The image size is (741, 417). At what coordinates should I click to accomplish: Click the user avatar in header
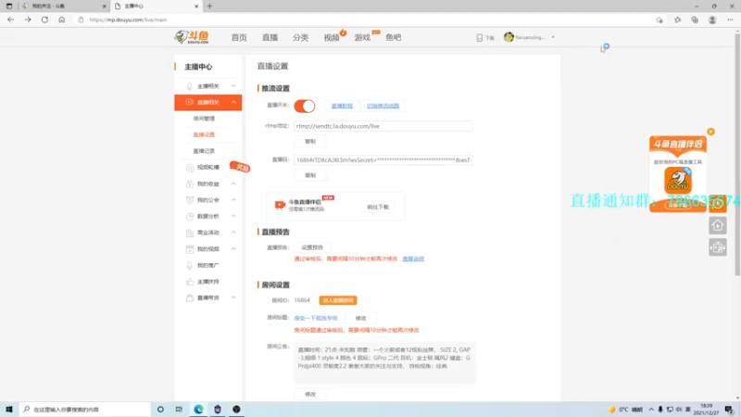coord(509,37)
